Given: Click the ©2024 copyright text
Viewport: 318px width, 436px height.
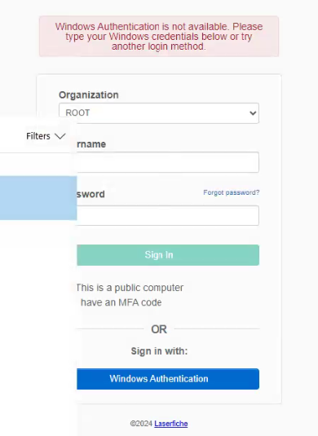Looking at the screenshot, I should click(x=141, y=424).
